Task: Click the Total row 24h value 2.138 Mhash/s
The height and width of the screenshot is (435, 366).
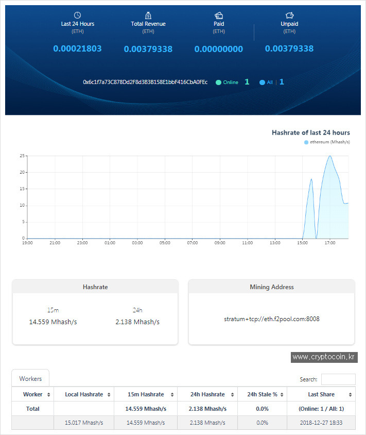Action: point(207,409)
